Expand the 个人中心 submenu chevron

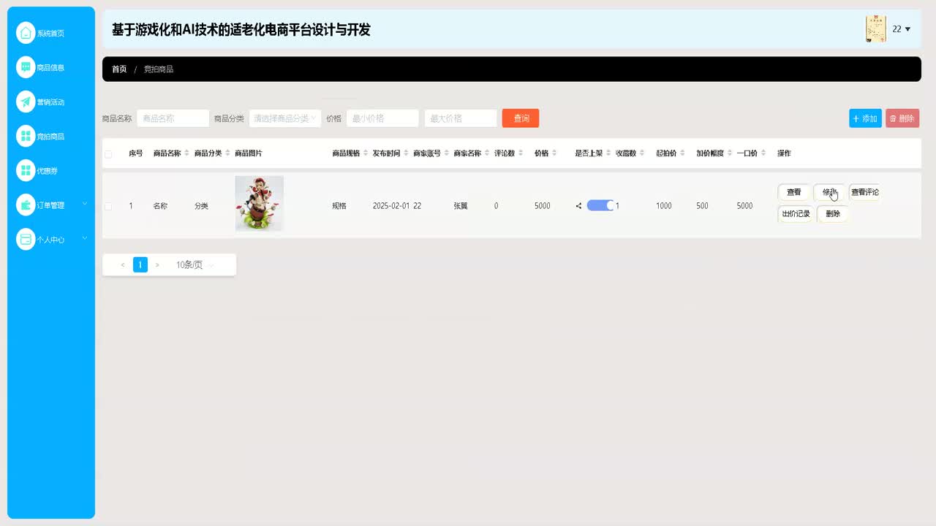point(85,238)
